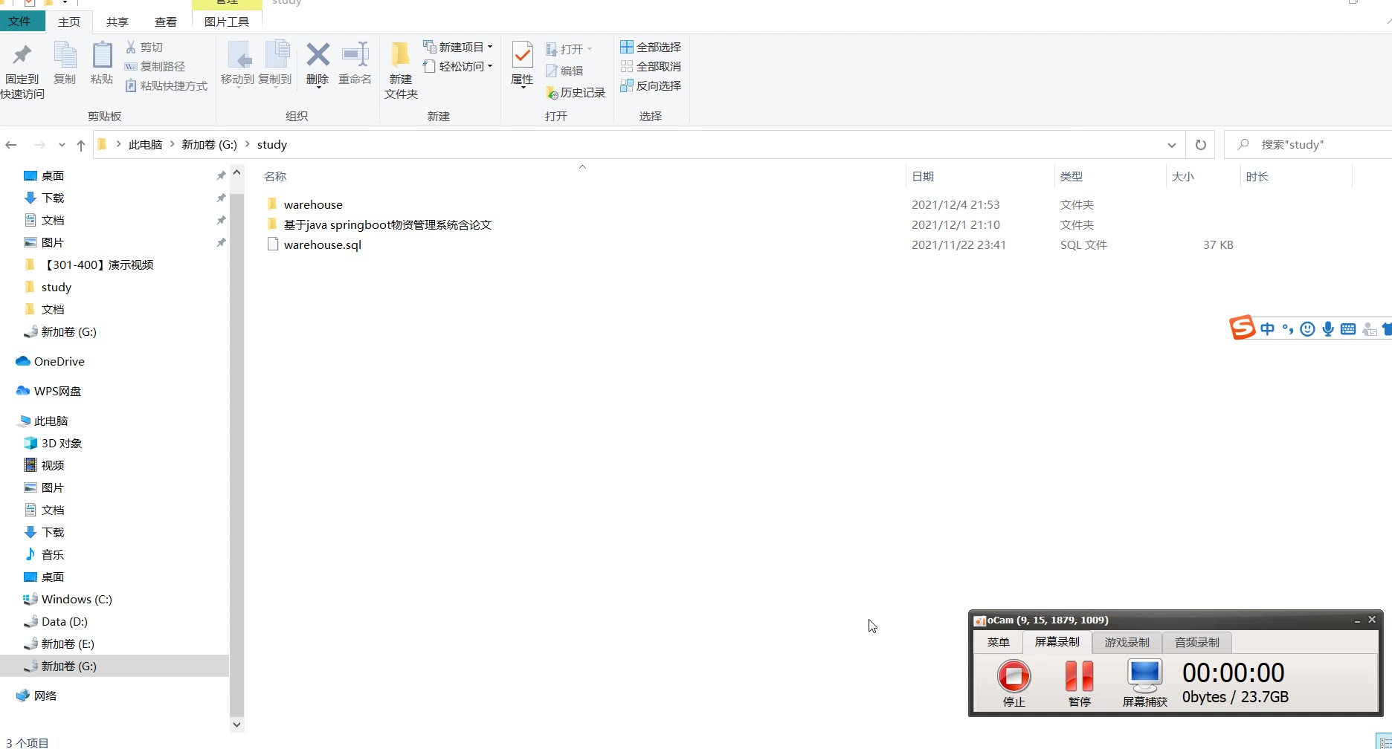
Task: Open WPS网盘 in navigation pane
Action: pos(57,391)
